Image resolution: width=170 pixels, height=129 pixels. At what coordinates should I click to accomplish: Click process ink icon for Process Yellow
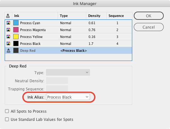tap(8, 37)
